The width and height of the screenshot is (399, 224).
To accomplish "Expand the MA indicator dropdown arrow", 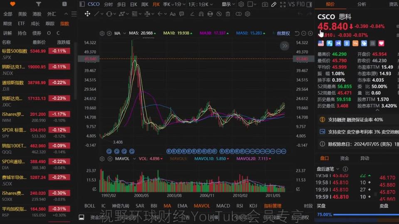I will [x=124, y=33].
